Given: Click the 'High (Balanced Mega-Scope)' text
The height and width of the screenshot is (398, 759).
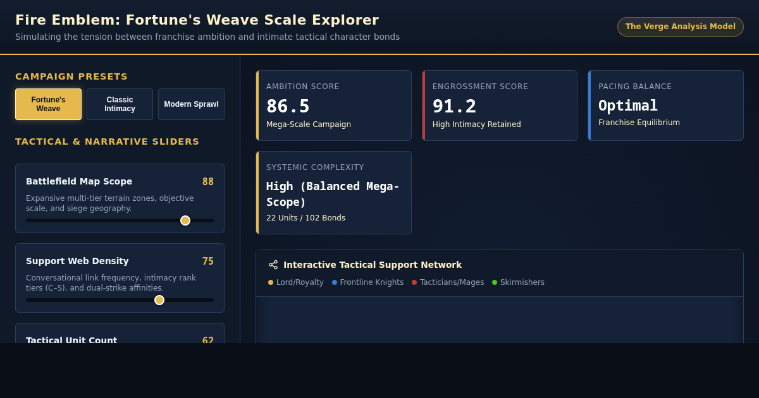Looking at the screenshot, I should click(x=333, y=194).
